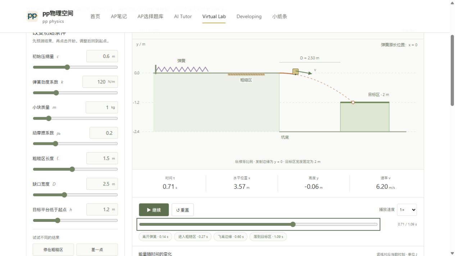Adjust the 动摩擦系数 slider

pos(75,144)
